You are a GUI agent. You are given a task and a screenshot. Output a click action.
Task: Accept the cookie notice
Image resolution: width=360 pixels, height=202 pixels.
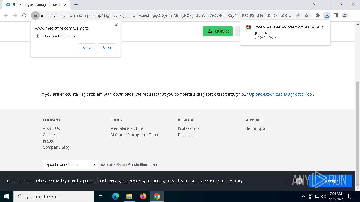330,181
